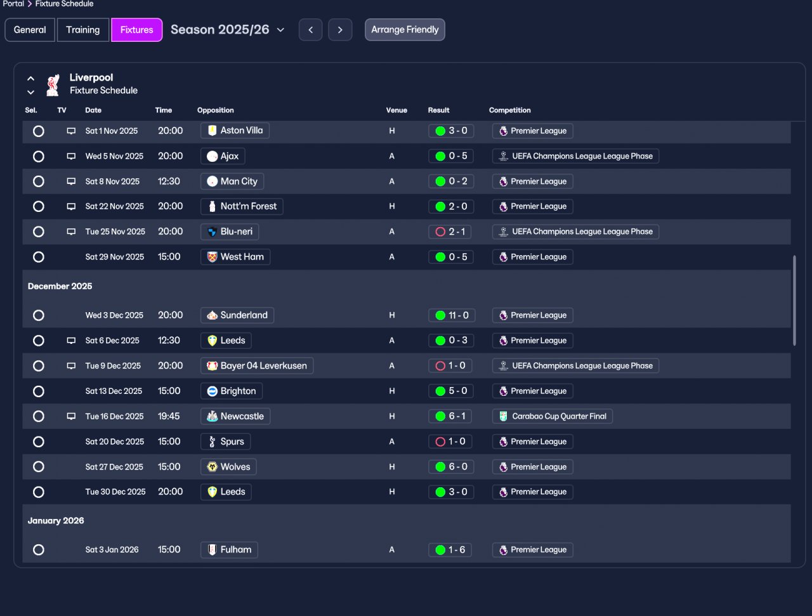
Task: Go to next season with right arrow
Action: click(x=341, y=30)
